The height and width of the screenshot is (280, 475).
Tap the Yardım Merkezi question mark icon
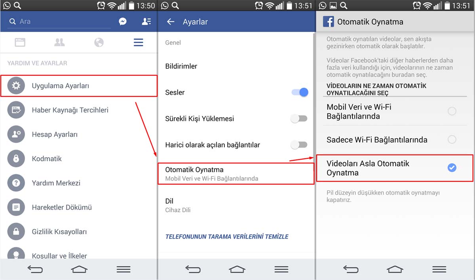(x=16, y=183)
